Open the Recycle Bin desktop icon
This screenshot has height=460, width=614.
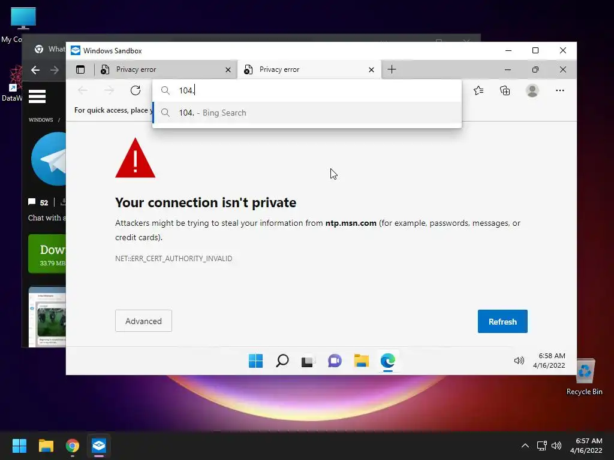pyautogui.click(x=585, y=376)
